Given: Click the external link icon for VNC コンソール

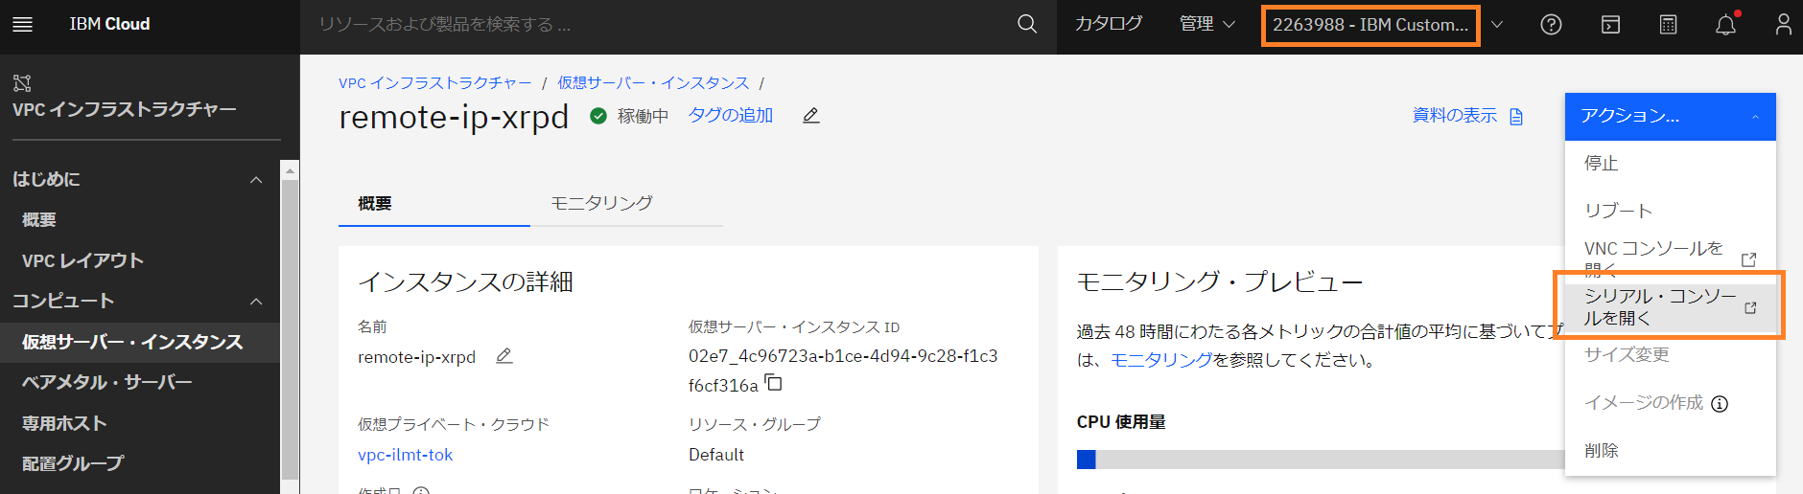Looking at the screenshot, I should click(1748, 259).
